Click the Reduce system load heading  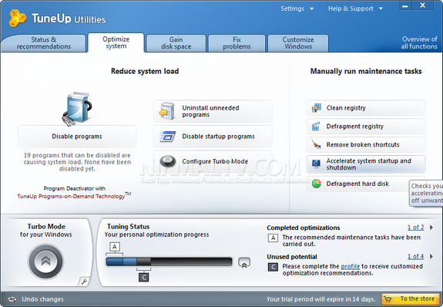[x=145, y=71]
